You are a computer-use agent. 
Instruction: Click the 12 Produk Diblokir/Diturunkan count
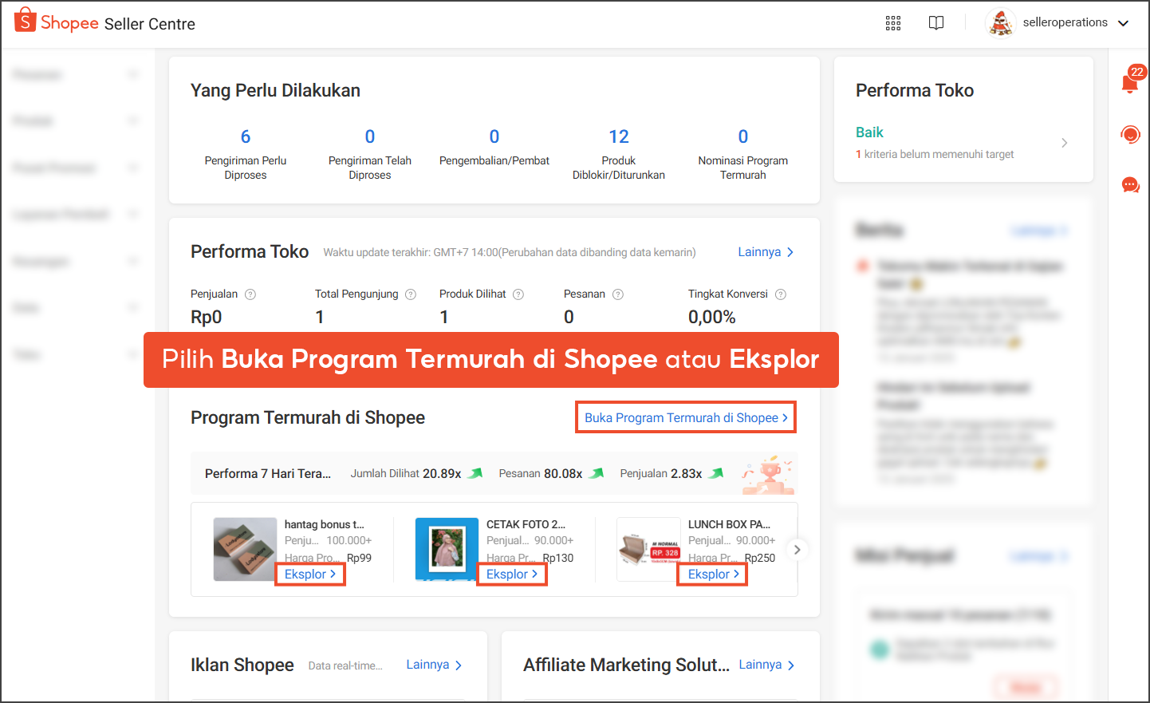618,136
